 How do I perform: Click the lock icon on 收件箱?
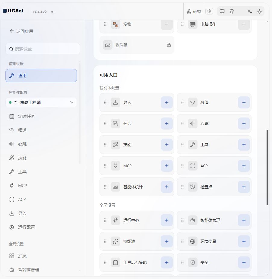(x=169, y=45)
